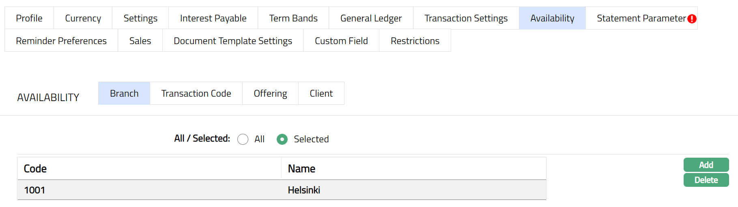This screenshot has height=207, width=738.
Task: Choose the 'Selected' radio option
Action: 282,139
